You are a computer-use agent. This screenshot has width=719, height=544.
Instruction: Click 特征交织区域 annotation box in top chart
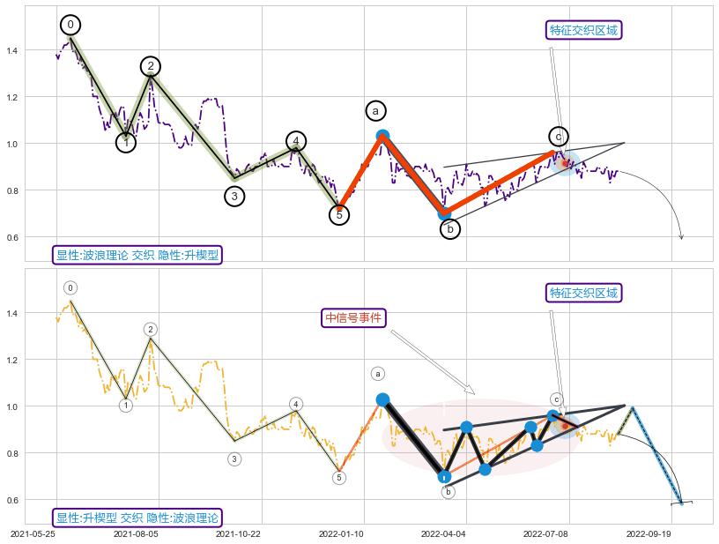tap(583, 30)
